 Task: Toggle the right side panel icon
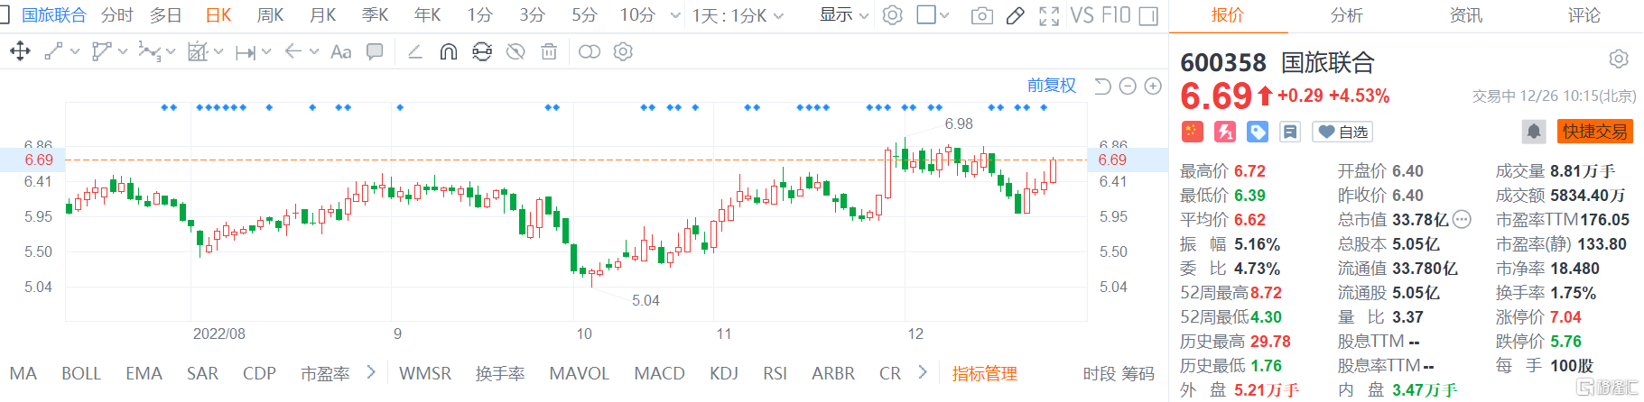[x=1148, y=15]
